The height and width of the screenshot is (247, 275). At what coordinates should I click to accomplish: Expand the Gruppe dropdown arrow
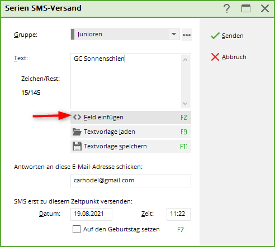pos(174,34)
